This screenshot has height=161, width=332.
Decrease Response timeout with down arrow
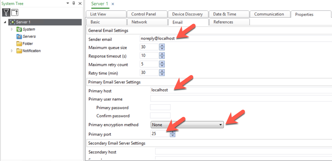tap(162, 57)
